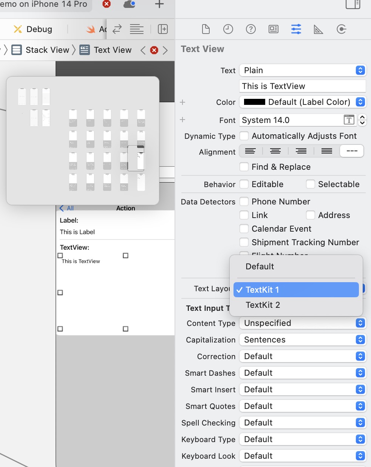Click the Swift file tab icon
The width and height of the screenshot is (371, 467).
pyautogui.click(x=91, y=29)
